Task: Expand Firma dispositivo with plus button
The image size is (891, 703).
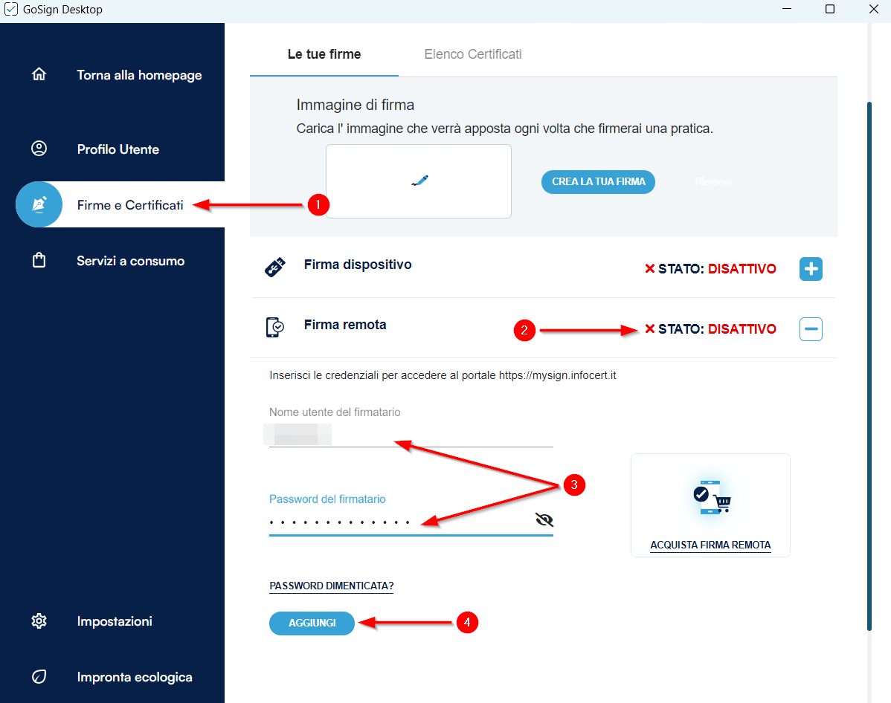Action: (811, 268)
